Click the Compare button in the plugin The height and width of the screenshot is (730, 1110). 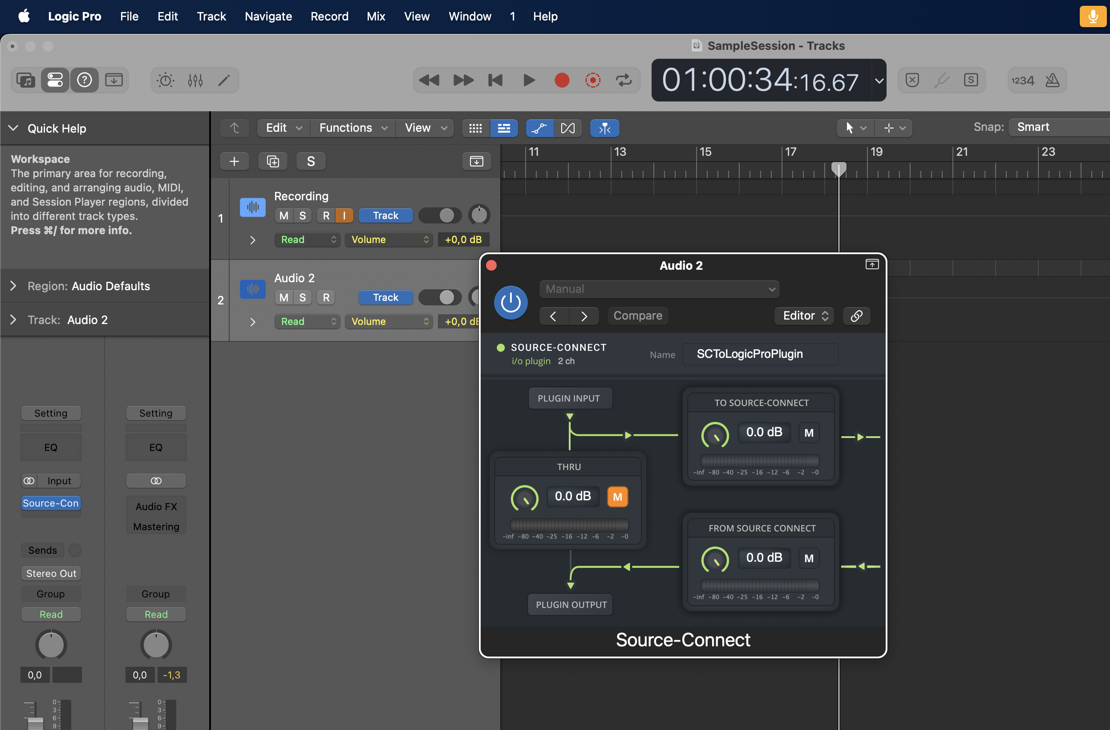637,316
